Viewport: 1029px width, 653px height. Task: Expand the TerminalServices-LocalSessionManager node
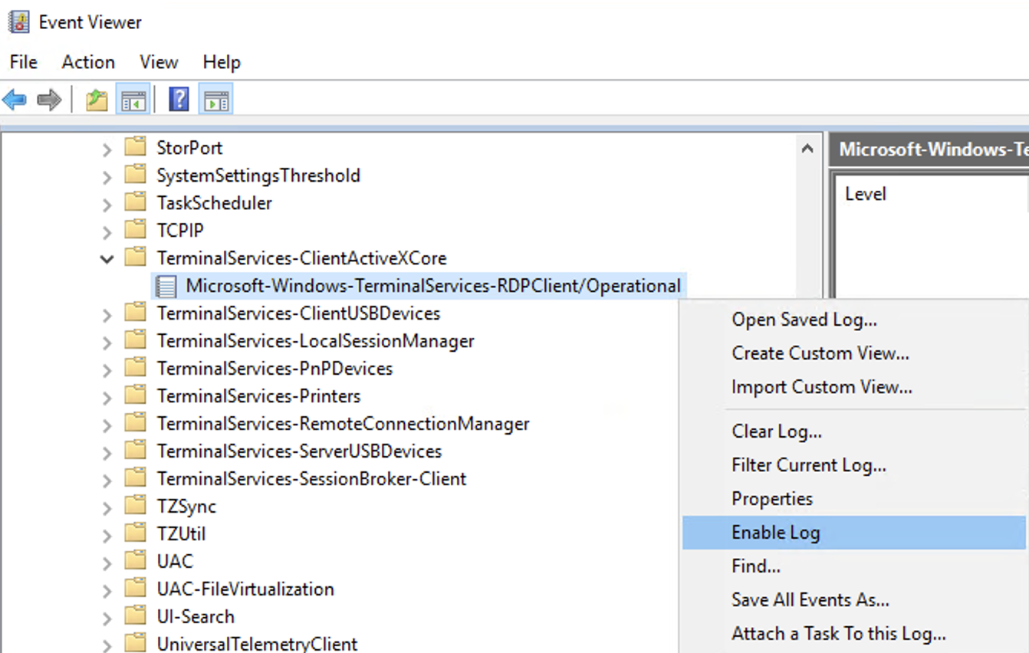pyautogui.click(x=107, y=342)
